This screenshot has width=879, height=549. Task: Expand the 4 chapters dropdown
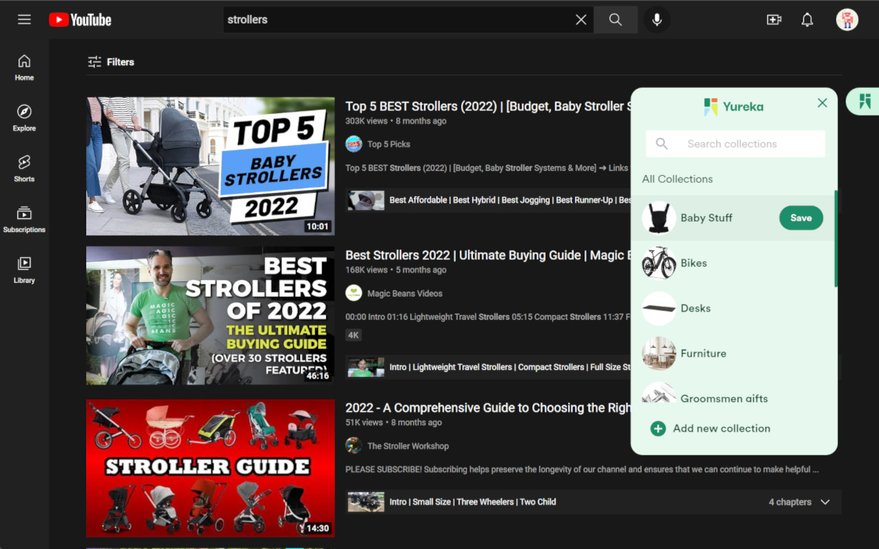coord(800,502)
